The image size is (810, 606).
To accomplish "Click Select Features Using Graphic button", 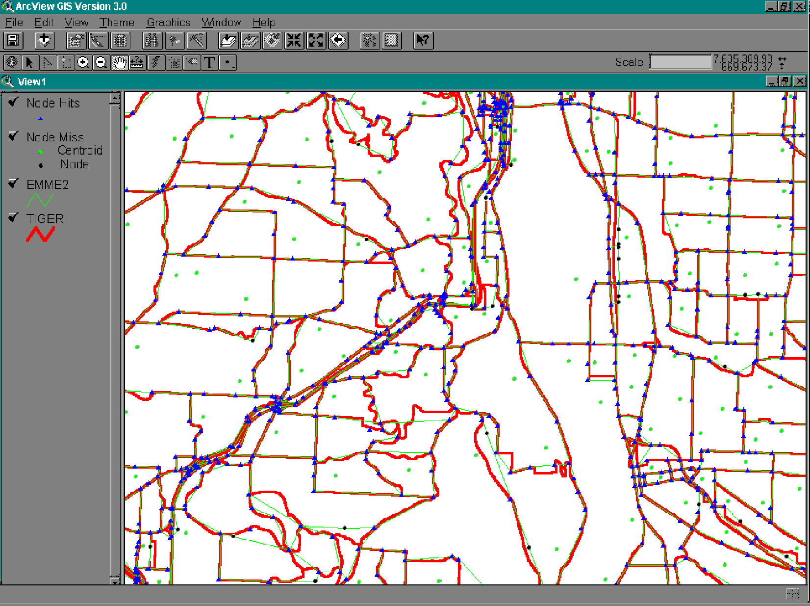I will click(370, 40).
